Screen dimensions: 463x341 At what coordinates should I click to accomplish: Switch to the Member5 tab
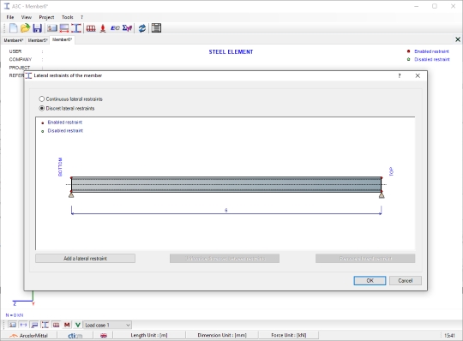pyautogui.click(x=38, y=40)
